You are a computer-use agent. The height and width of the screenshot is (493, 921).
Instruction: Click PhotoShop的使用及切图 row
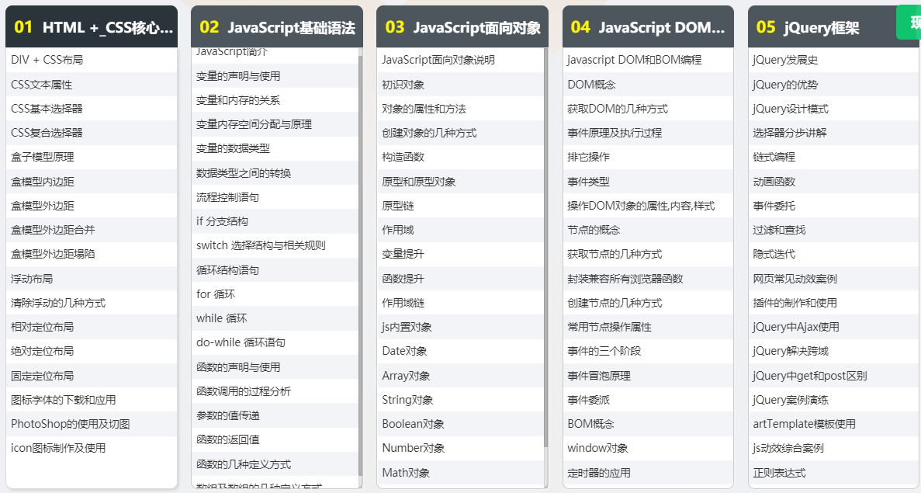(91, 424)
